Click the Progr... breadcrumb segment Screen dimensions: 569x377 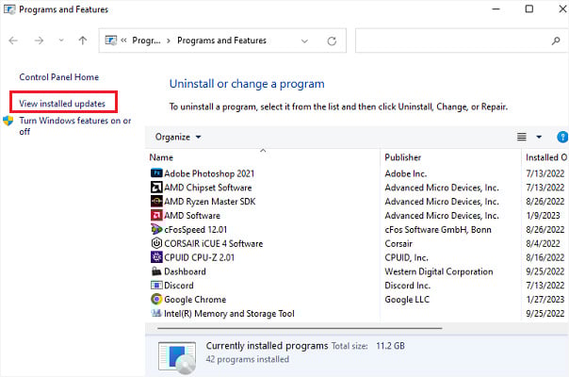(146, 41)
